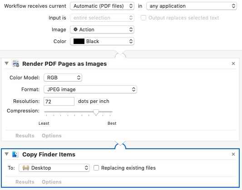Open the Color Model RGB dropdown
The width and height of the screenshot is (242, 190).
pyautogui.click(x=63, y=78)
